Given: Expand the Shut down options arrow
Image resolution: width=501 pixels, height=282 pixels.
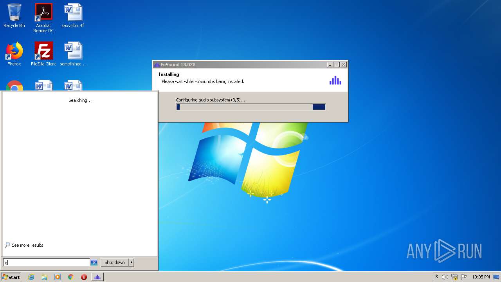Looking at the screenshot, I should [x=132, y=262].
